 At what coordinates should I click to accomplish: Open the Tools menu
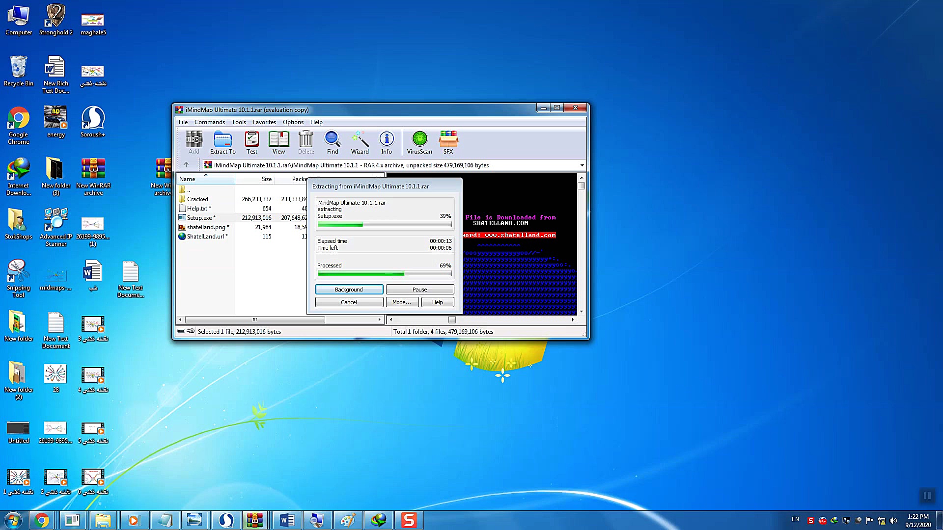pos(239,122)
